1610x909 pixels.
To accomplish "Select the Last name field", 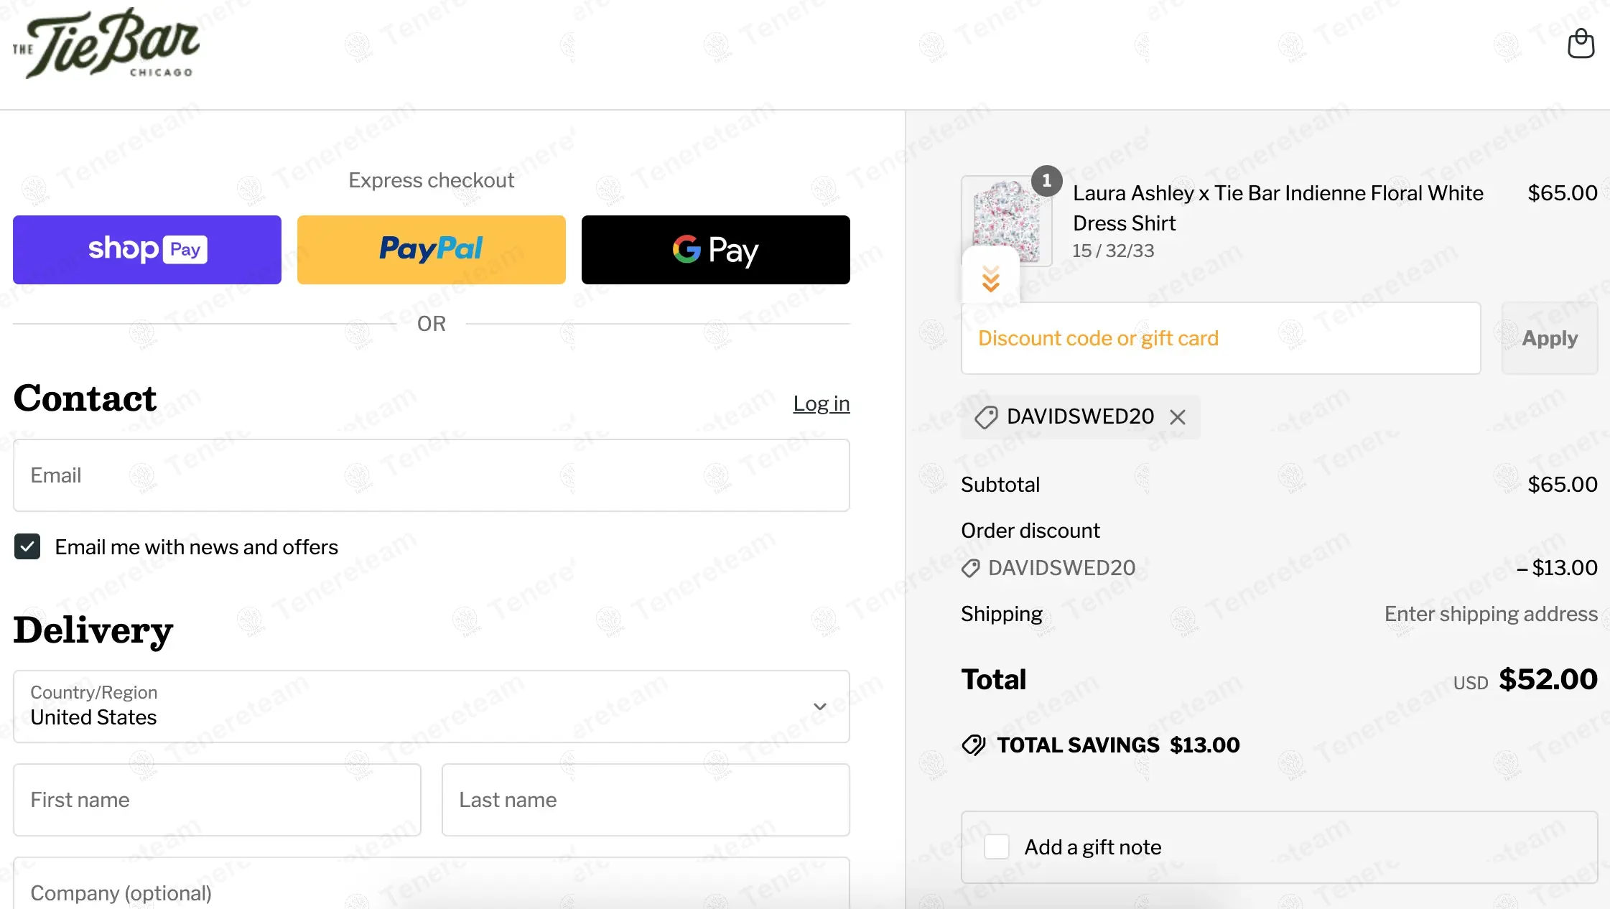I will 646,800.
